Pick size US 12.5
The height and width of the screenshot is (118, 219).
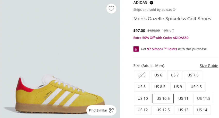pos(163,110)
